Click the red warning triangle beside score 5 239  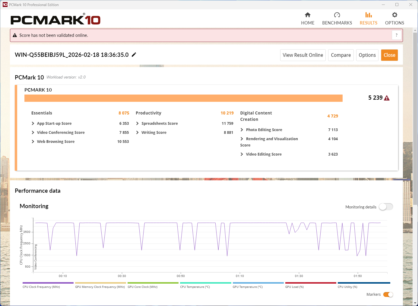point(387,98)
